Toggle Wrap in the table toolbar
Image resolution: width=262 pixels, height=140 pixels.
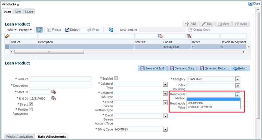(x=93, y=30)
